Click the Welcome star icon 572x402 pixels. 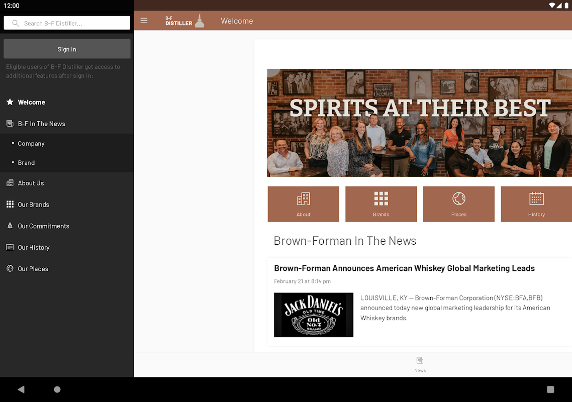(x=10, y=102)
